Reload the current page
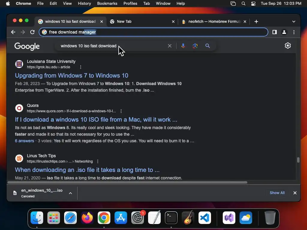 pos(32,32)
